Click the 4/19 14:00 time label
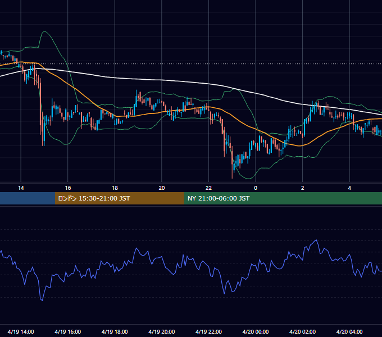 click(x=21, y=331)
